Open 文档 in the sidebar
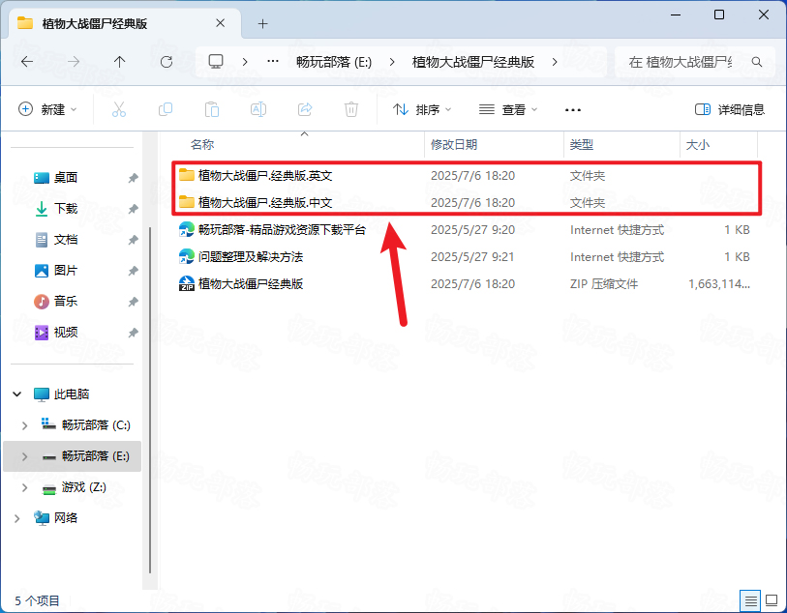 (65, 240)
